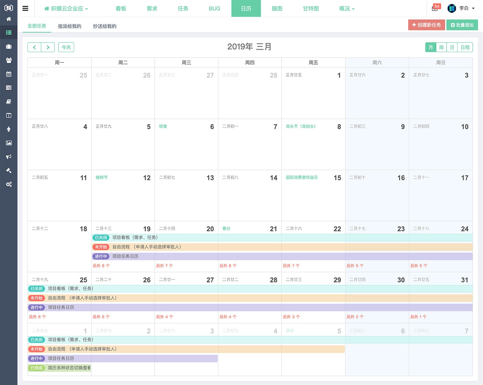Switch to the 脑图 tab
Screen dimensions: 483x385
277,9
